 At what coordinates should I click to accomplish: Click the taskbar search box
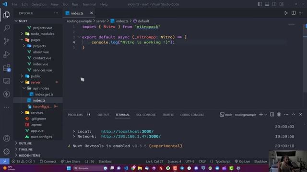tap(90, 168)
